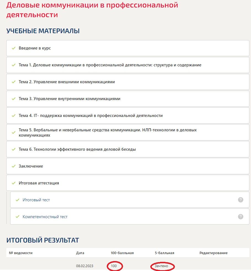
Task: Open the Компетентностный тест link
Action: click(x=45, y=217)
